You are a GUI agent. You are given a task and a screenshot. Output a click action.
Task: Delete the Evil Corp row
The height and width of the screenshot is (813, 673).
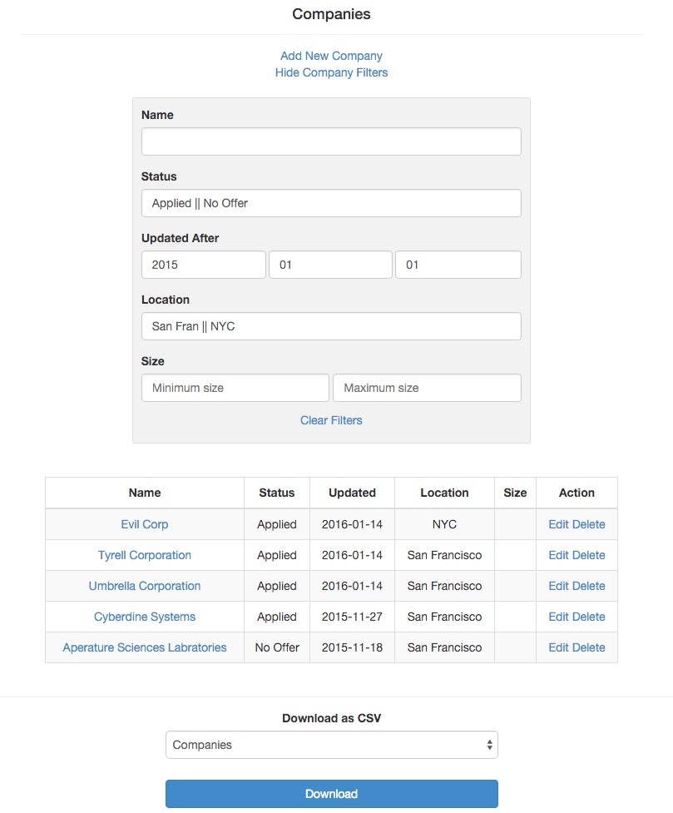coord(588,524)
